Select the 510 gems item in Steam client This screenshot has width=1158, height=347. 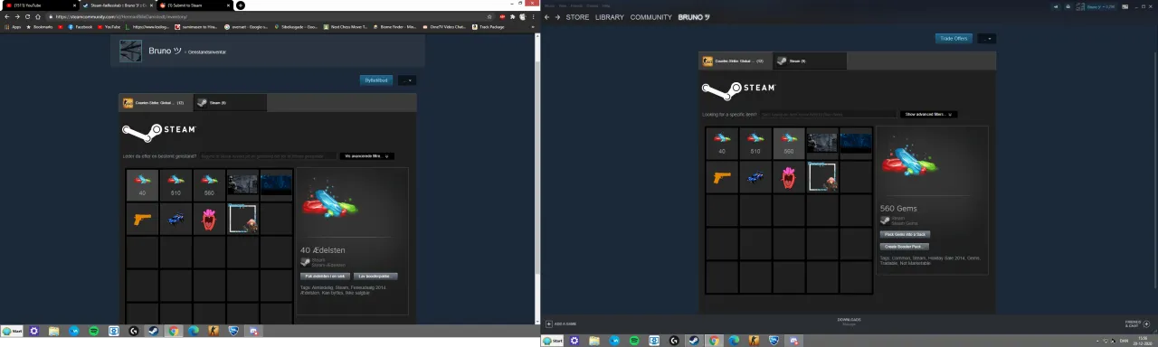[x=755, y=144]
